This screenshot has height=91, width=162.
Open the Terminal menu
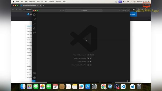52,2
